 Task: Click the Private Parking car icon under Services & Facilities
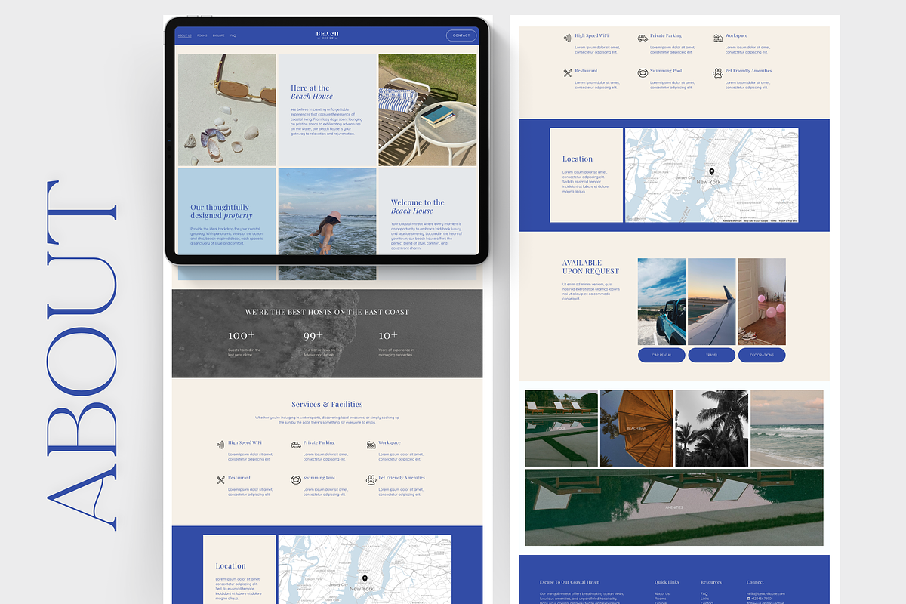coord(295,445)
